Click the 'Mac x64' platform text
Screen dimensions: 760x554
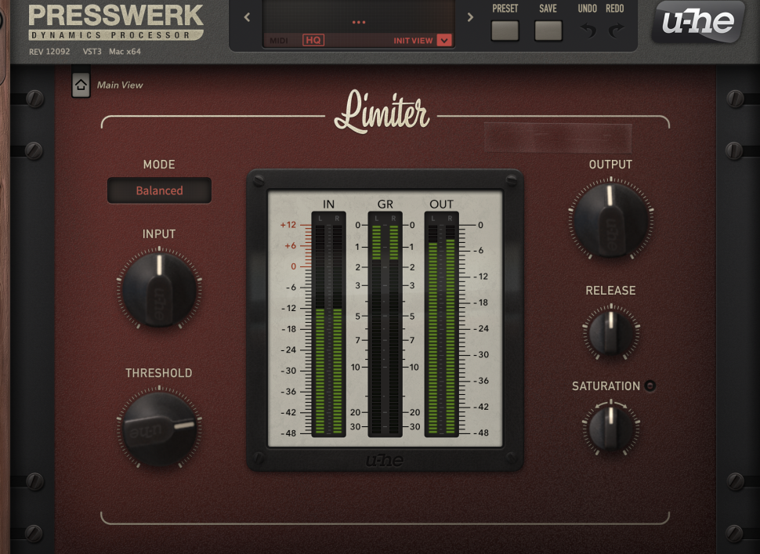pyautogui.click(x=125, y=52)
